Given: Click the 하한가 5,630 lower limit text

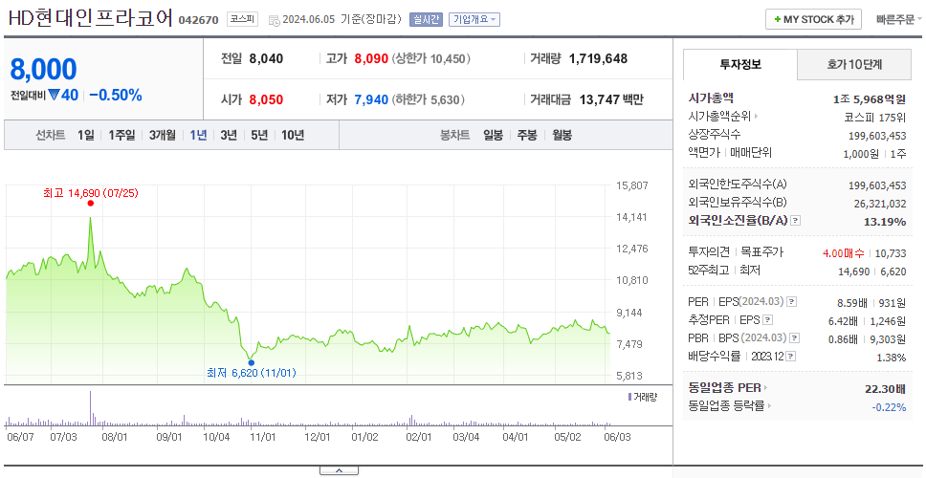Looking at the screenshot, I should click(429, 99).
